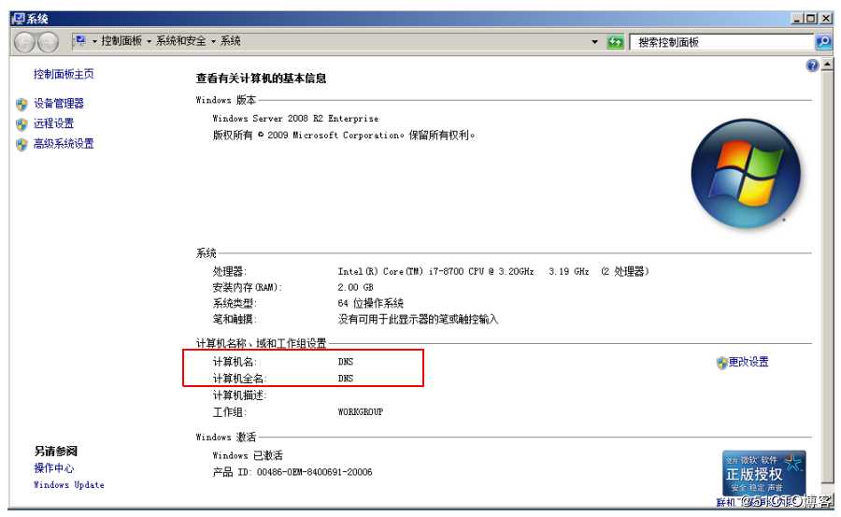Click the Back navigation arrow button

(x=24, y=42)
